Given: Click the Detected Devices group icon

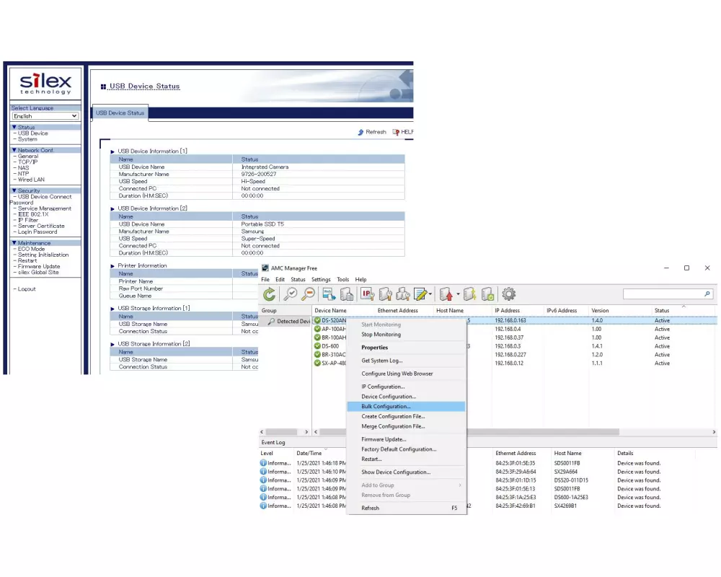Looking at the screenshot, I should coord(271,321).
